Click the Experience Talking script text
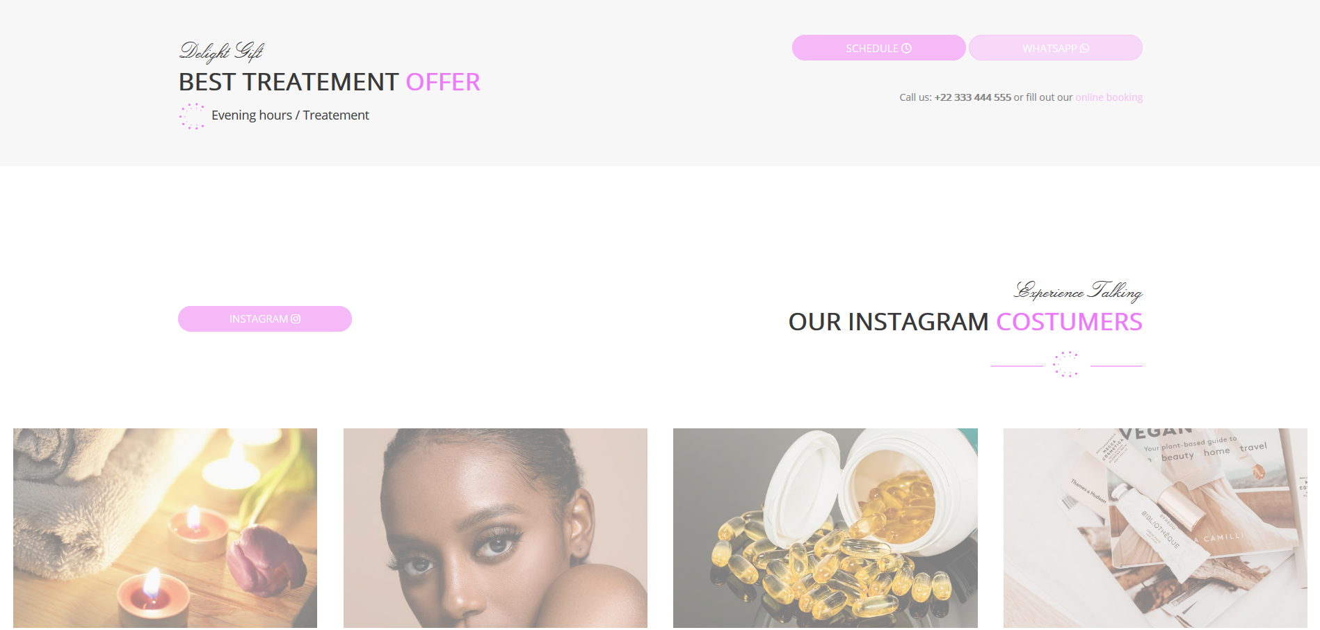1320x630 pixels. pos(1078,291)
